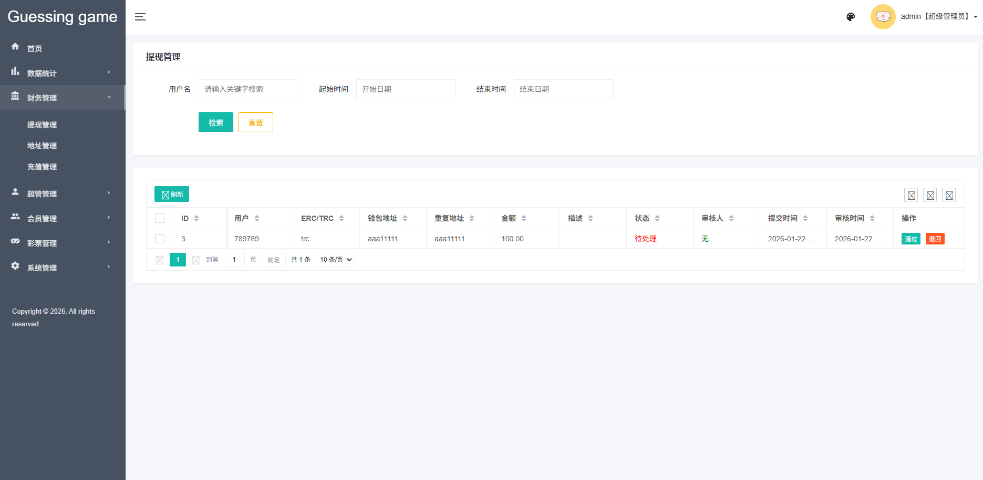Screen dimensions: 983x480
Task: Click the admin avatar image
Action: pyautogui.click(x=883, y=17)
